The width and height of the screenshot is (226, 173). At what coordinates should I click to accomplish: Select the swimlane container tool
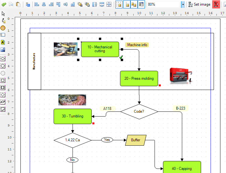pos(3,35)
